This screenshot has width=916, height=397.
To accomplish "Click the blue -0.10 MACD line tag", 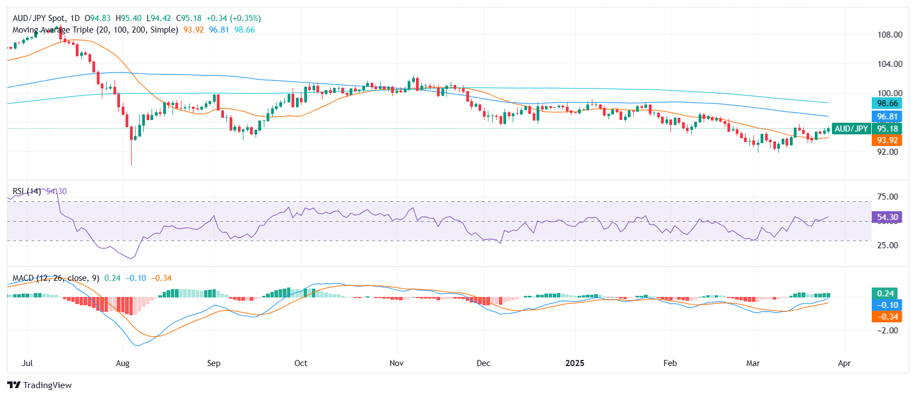I will point(887,305).
